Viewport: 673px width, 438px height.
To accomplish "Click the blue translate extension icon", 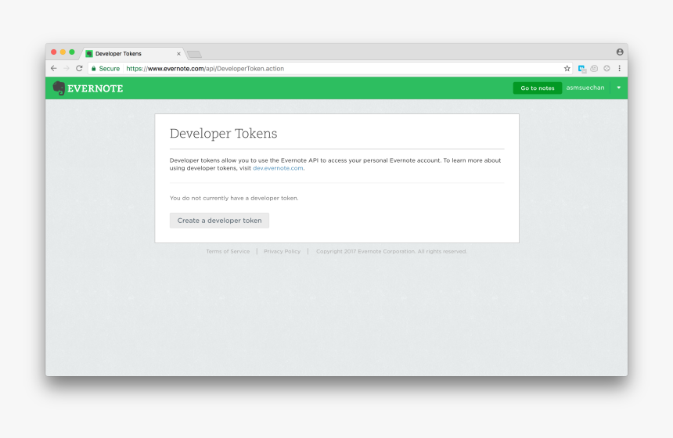I will point(581,69).
